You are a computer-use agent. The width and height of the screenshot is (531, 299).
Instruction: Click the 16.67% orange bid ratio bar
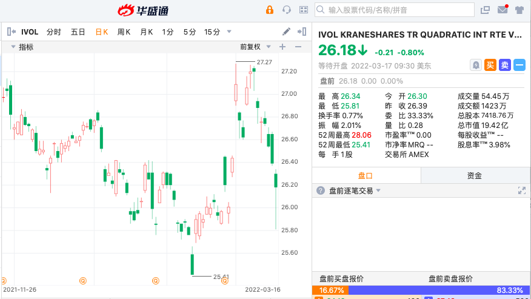coord(330,291)
